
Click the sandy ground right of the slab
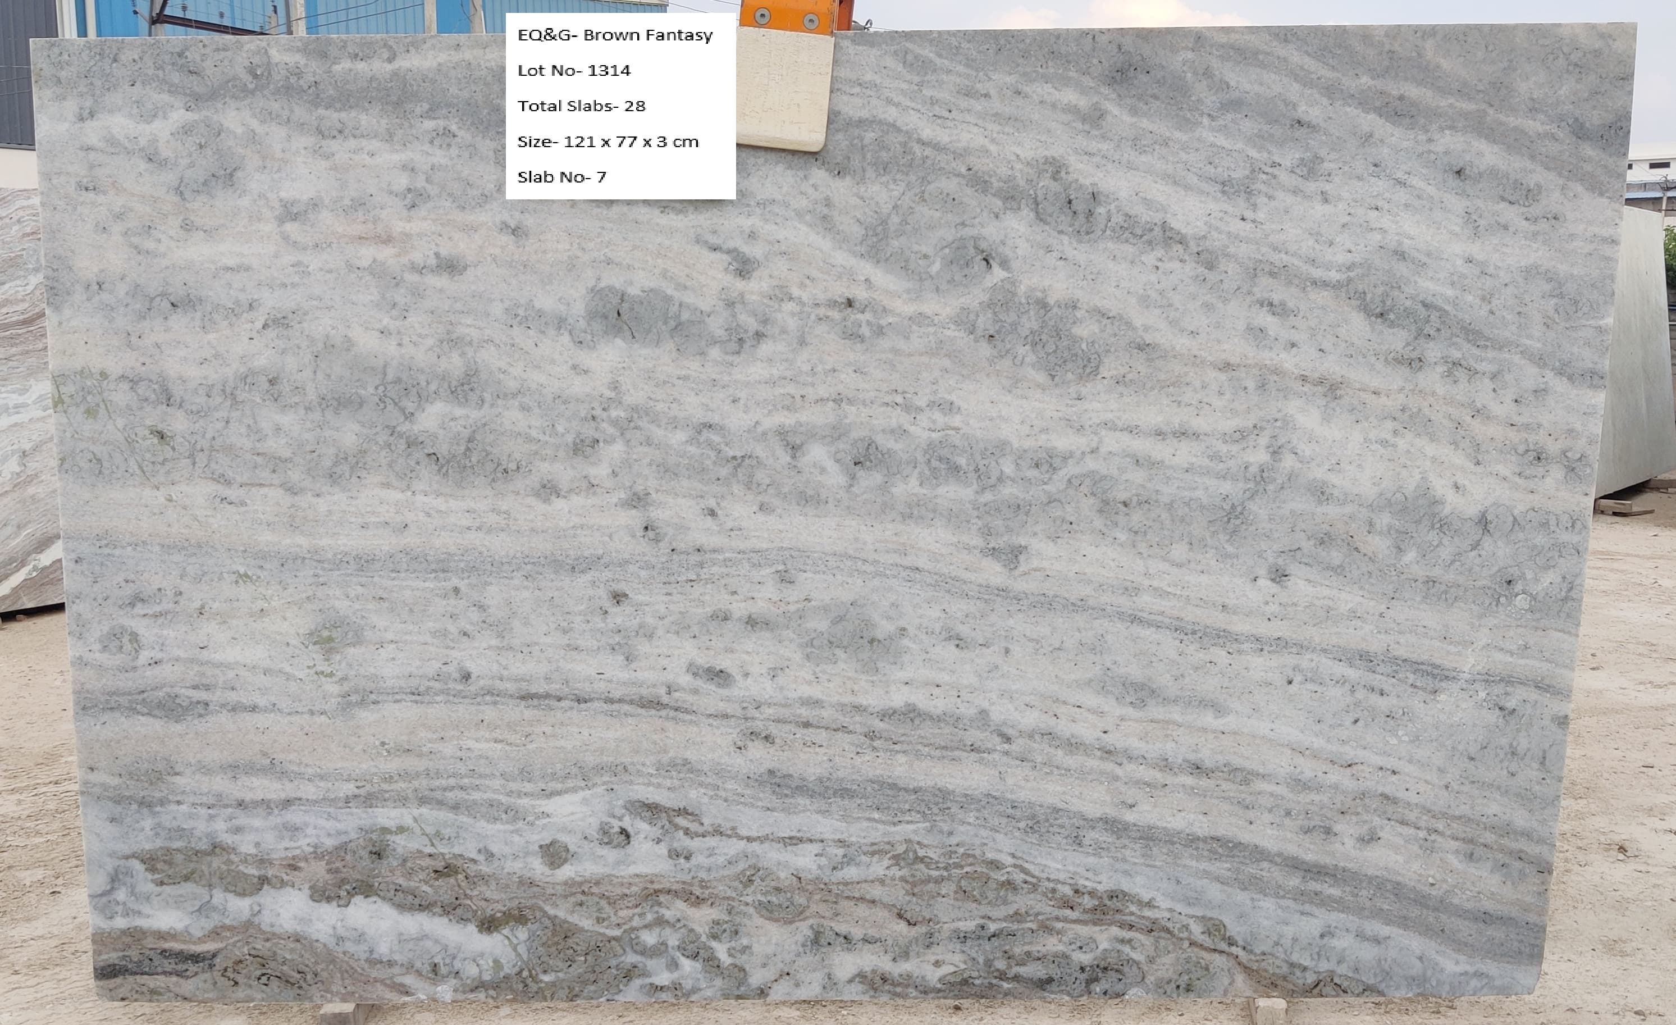(1625, 749)
